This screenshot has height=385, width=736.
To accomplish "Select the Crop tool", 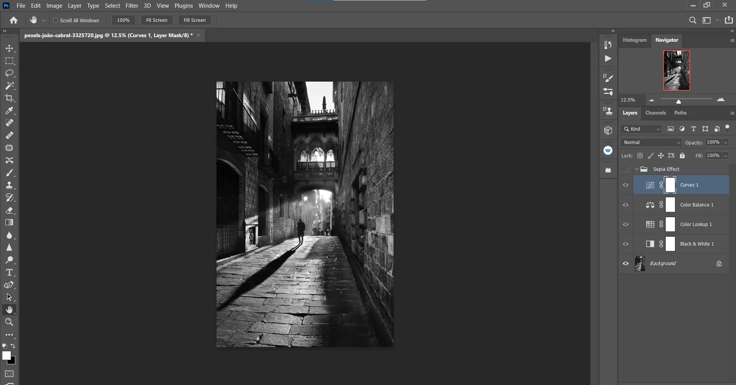I will [x=10, y=98].
